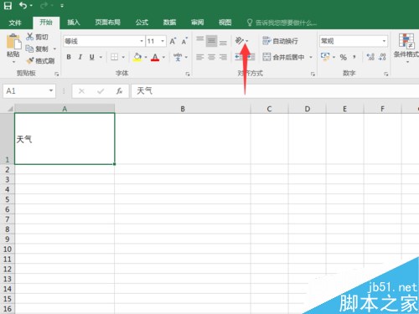The image size is (419, 314).
Task: Apply accounting number format icon
Action: tap(325, 57)
